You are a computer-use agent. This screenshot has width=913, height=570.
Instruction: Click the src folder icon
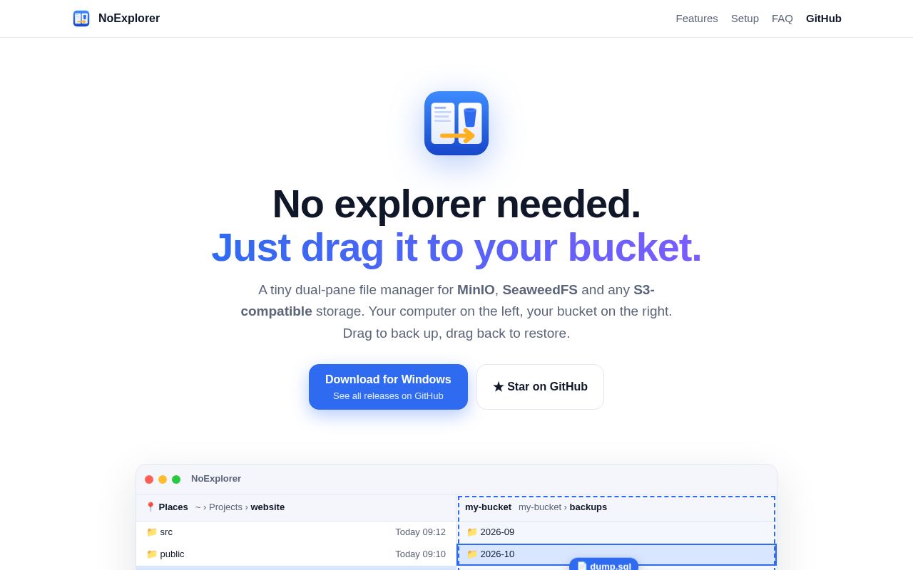(x=151, y=532)
